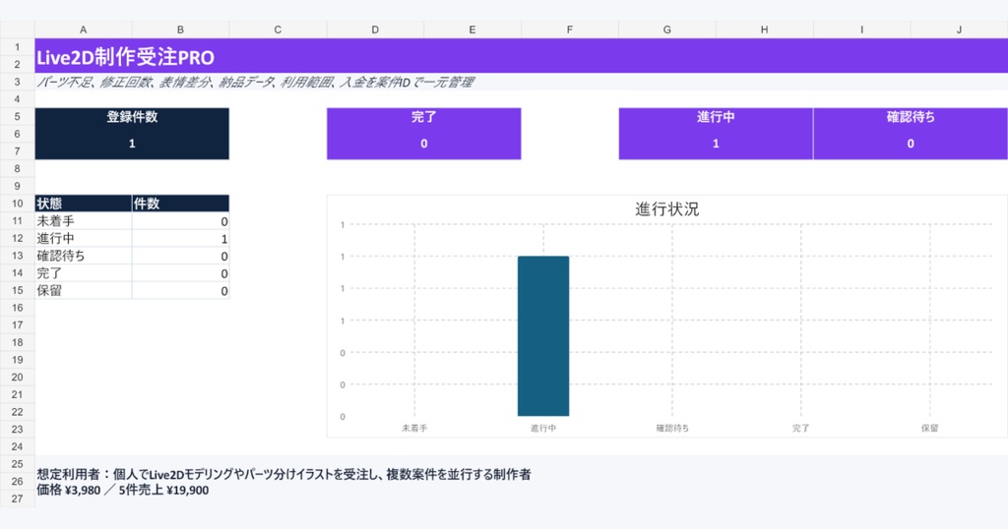Click count cell for 完了 table row
This screenshot has height=529, width=1008.
(x=181, y=272)
